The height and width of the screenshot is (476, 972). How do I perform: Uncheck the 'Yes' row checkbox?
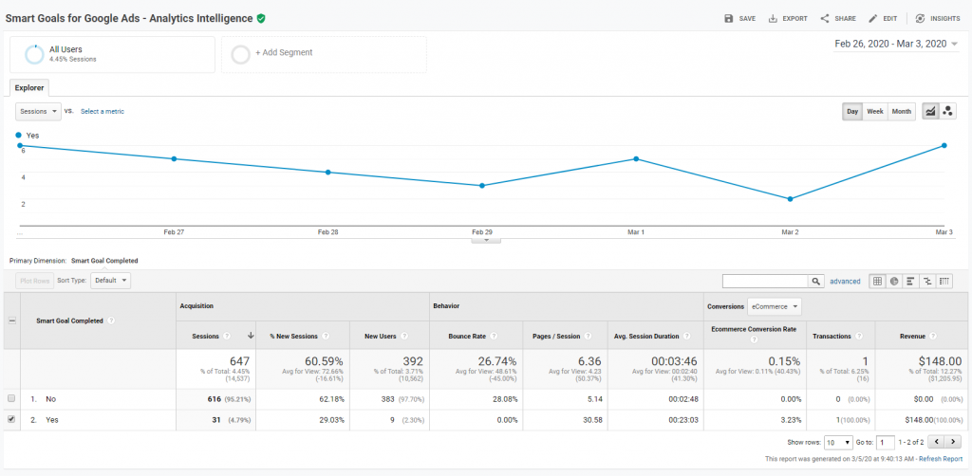[x=11, y=420]
